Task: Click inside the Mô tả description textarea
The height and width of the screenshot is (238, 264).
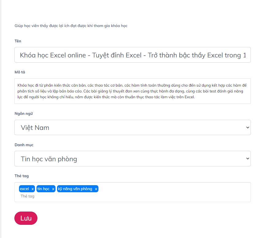Action: point(132,91)
